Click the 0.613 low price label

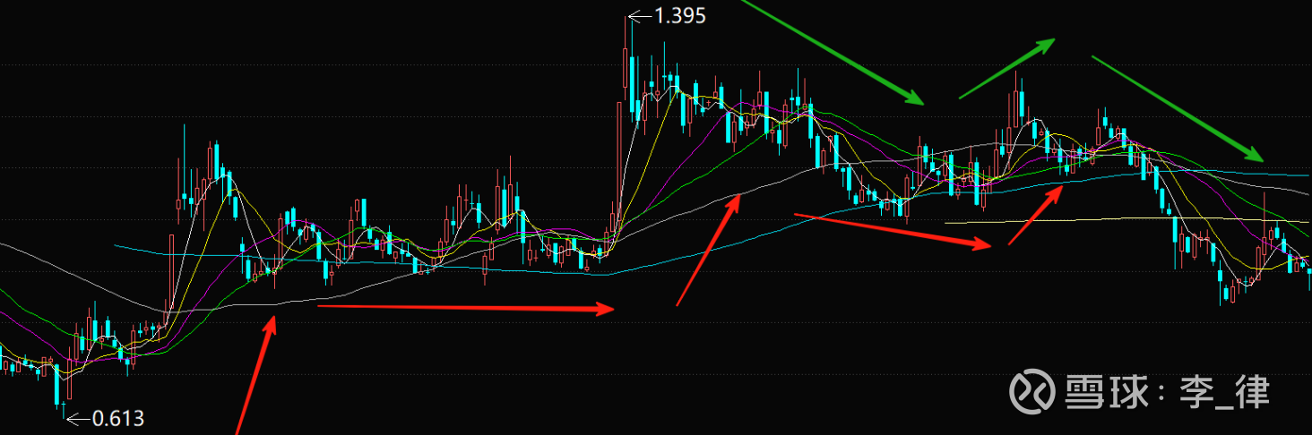pyautogui.click(x=118, y=418)
